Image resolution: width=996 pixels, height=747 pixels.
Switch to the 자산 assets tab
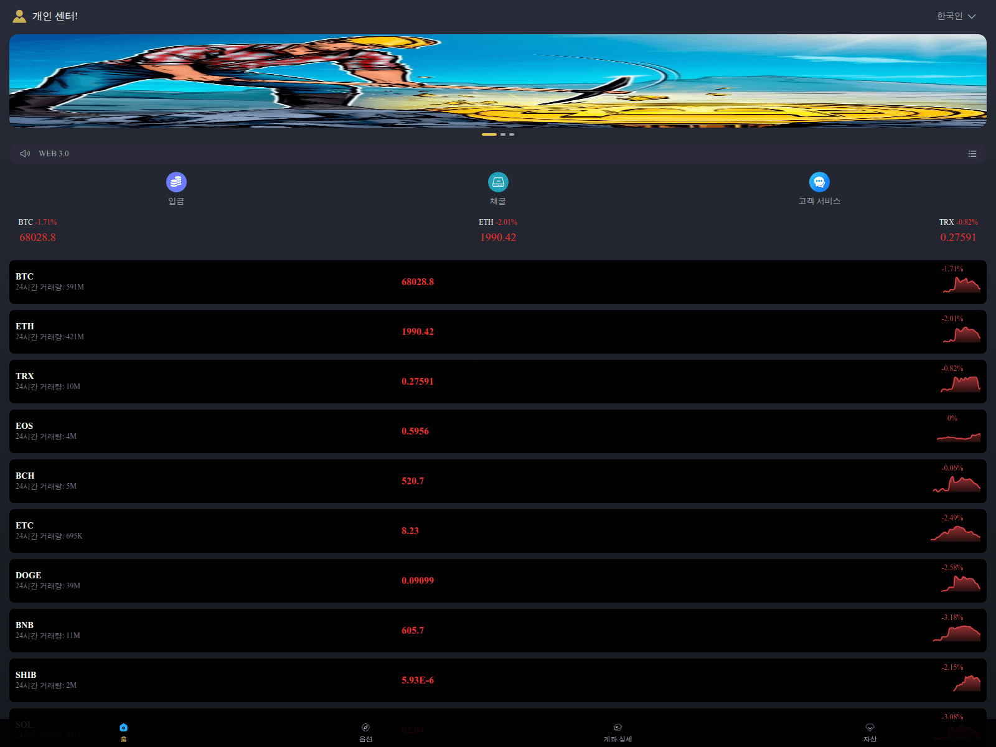[x=870, y=733]
